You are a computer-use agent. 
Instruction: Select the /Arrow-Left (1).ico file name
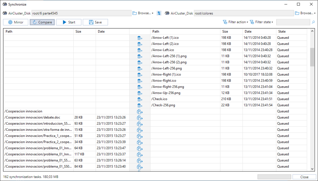[165, 38]
